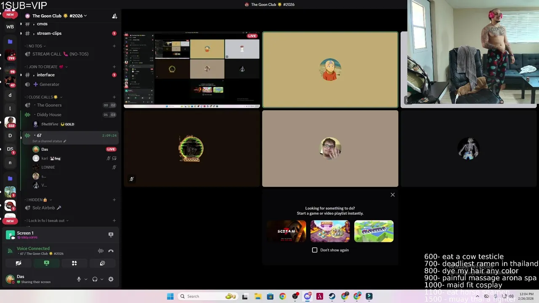Show hidden system tray icons
The height and width of the screenshot is (303, 539).
tap(477, 296)
